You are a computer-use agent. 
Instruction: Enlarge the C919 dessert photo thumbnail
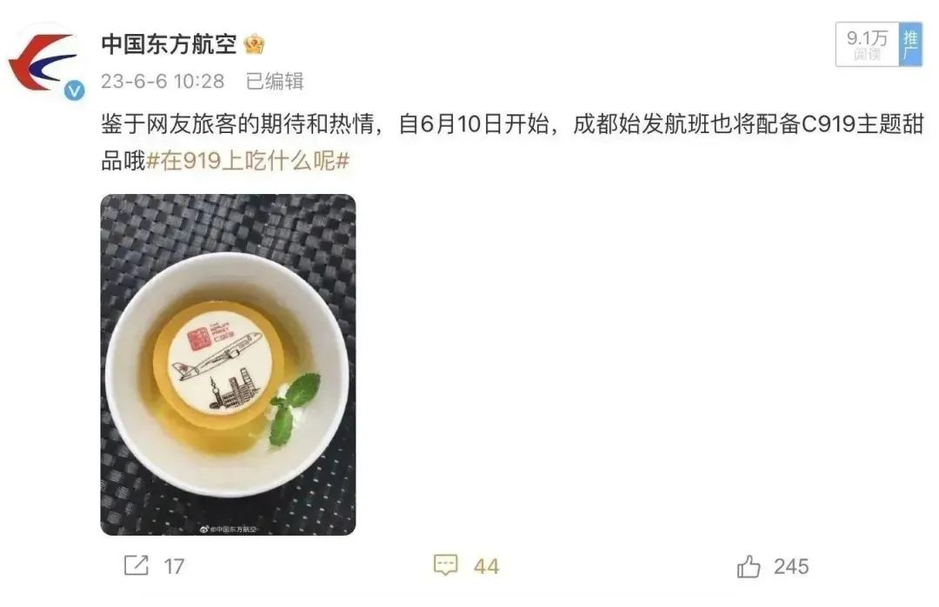228,364
